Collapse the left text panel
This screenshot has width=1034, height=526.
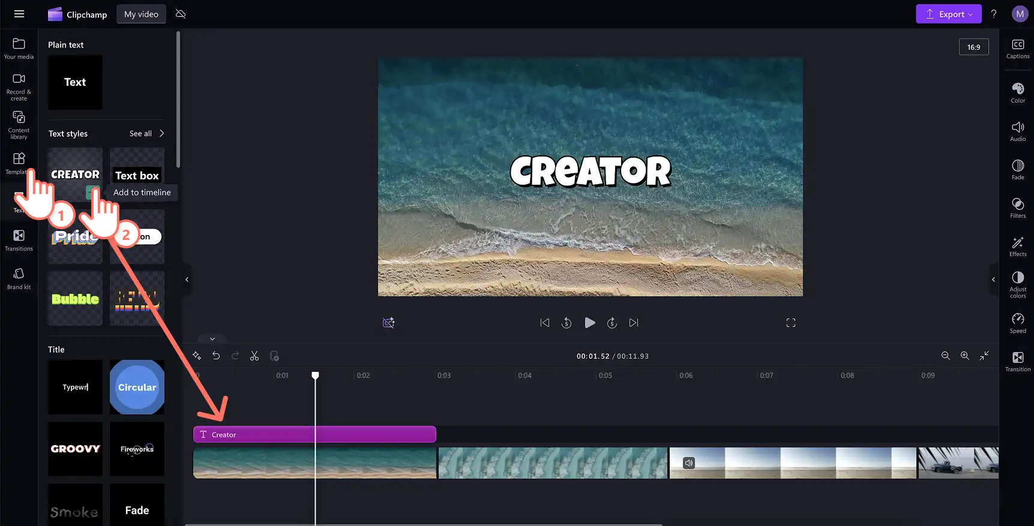(x=187, y=279)
